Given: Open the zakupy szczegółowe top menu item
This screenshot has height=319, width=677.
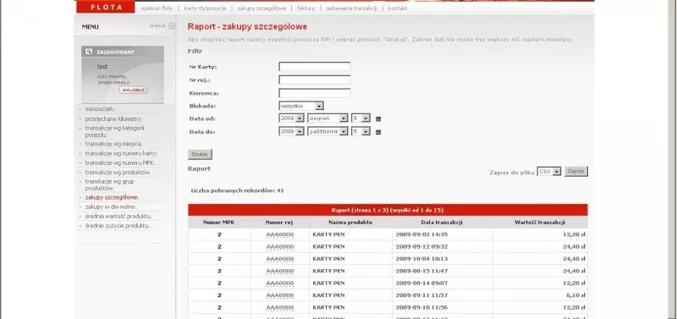Looking at the screenshot, I should (261, 8).
